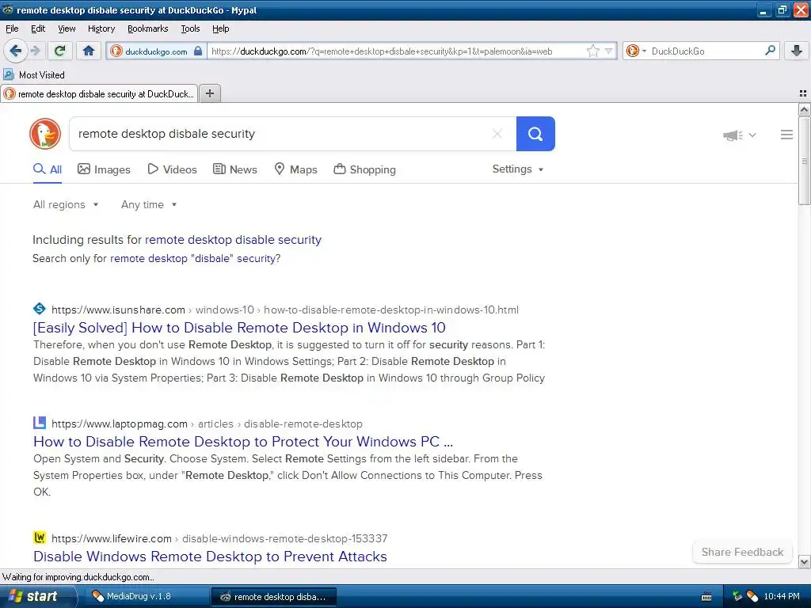Open a new tab with plus button

[209, 93]
